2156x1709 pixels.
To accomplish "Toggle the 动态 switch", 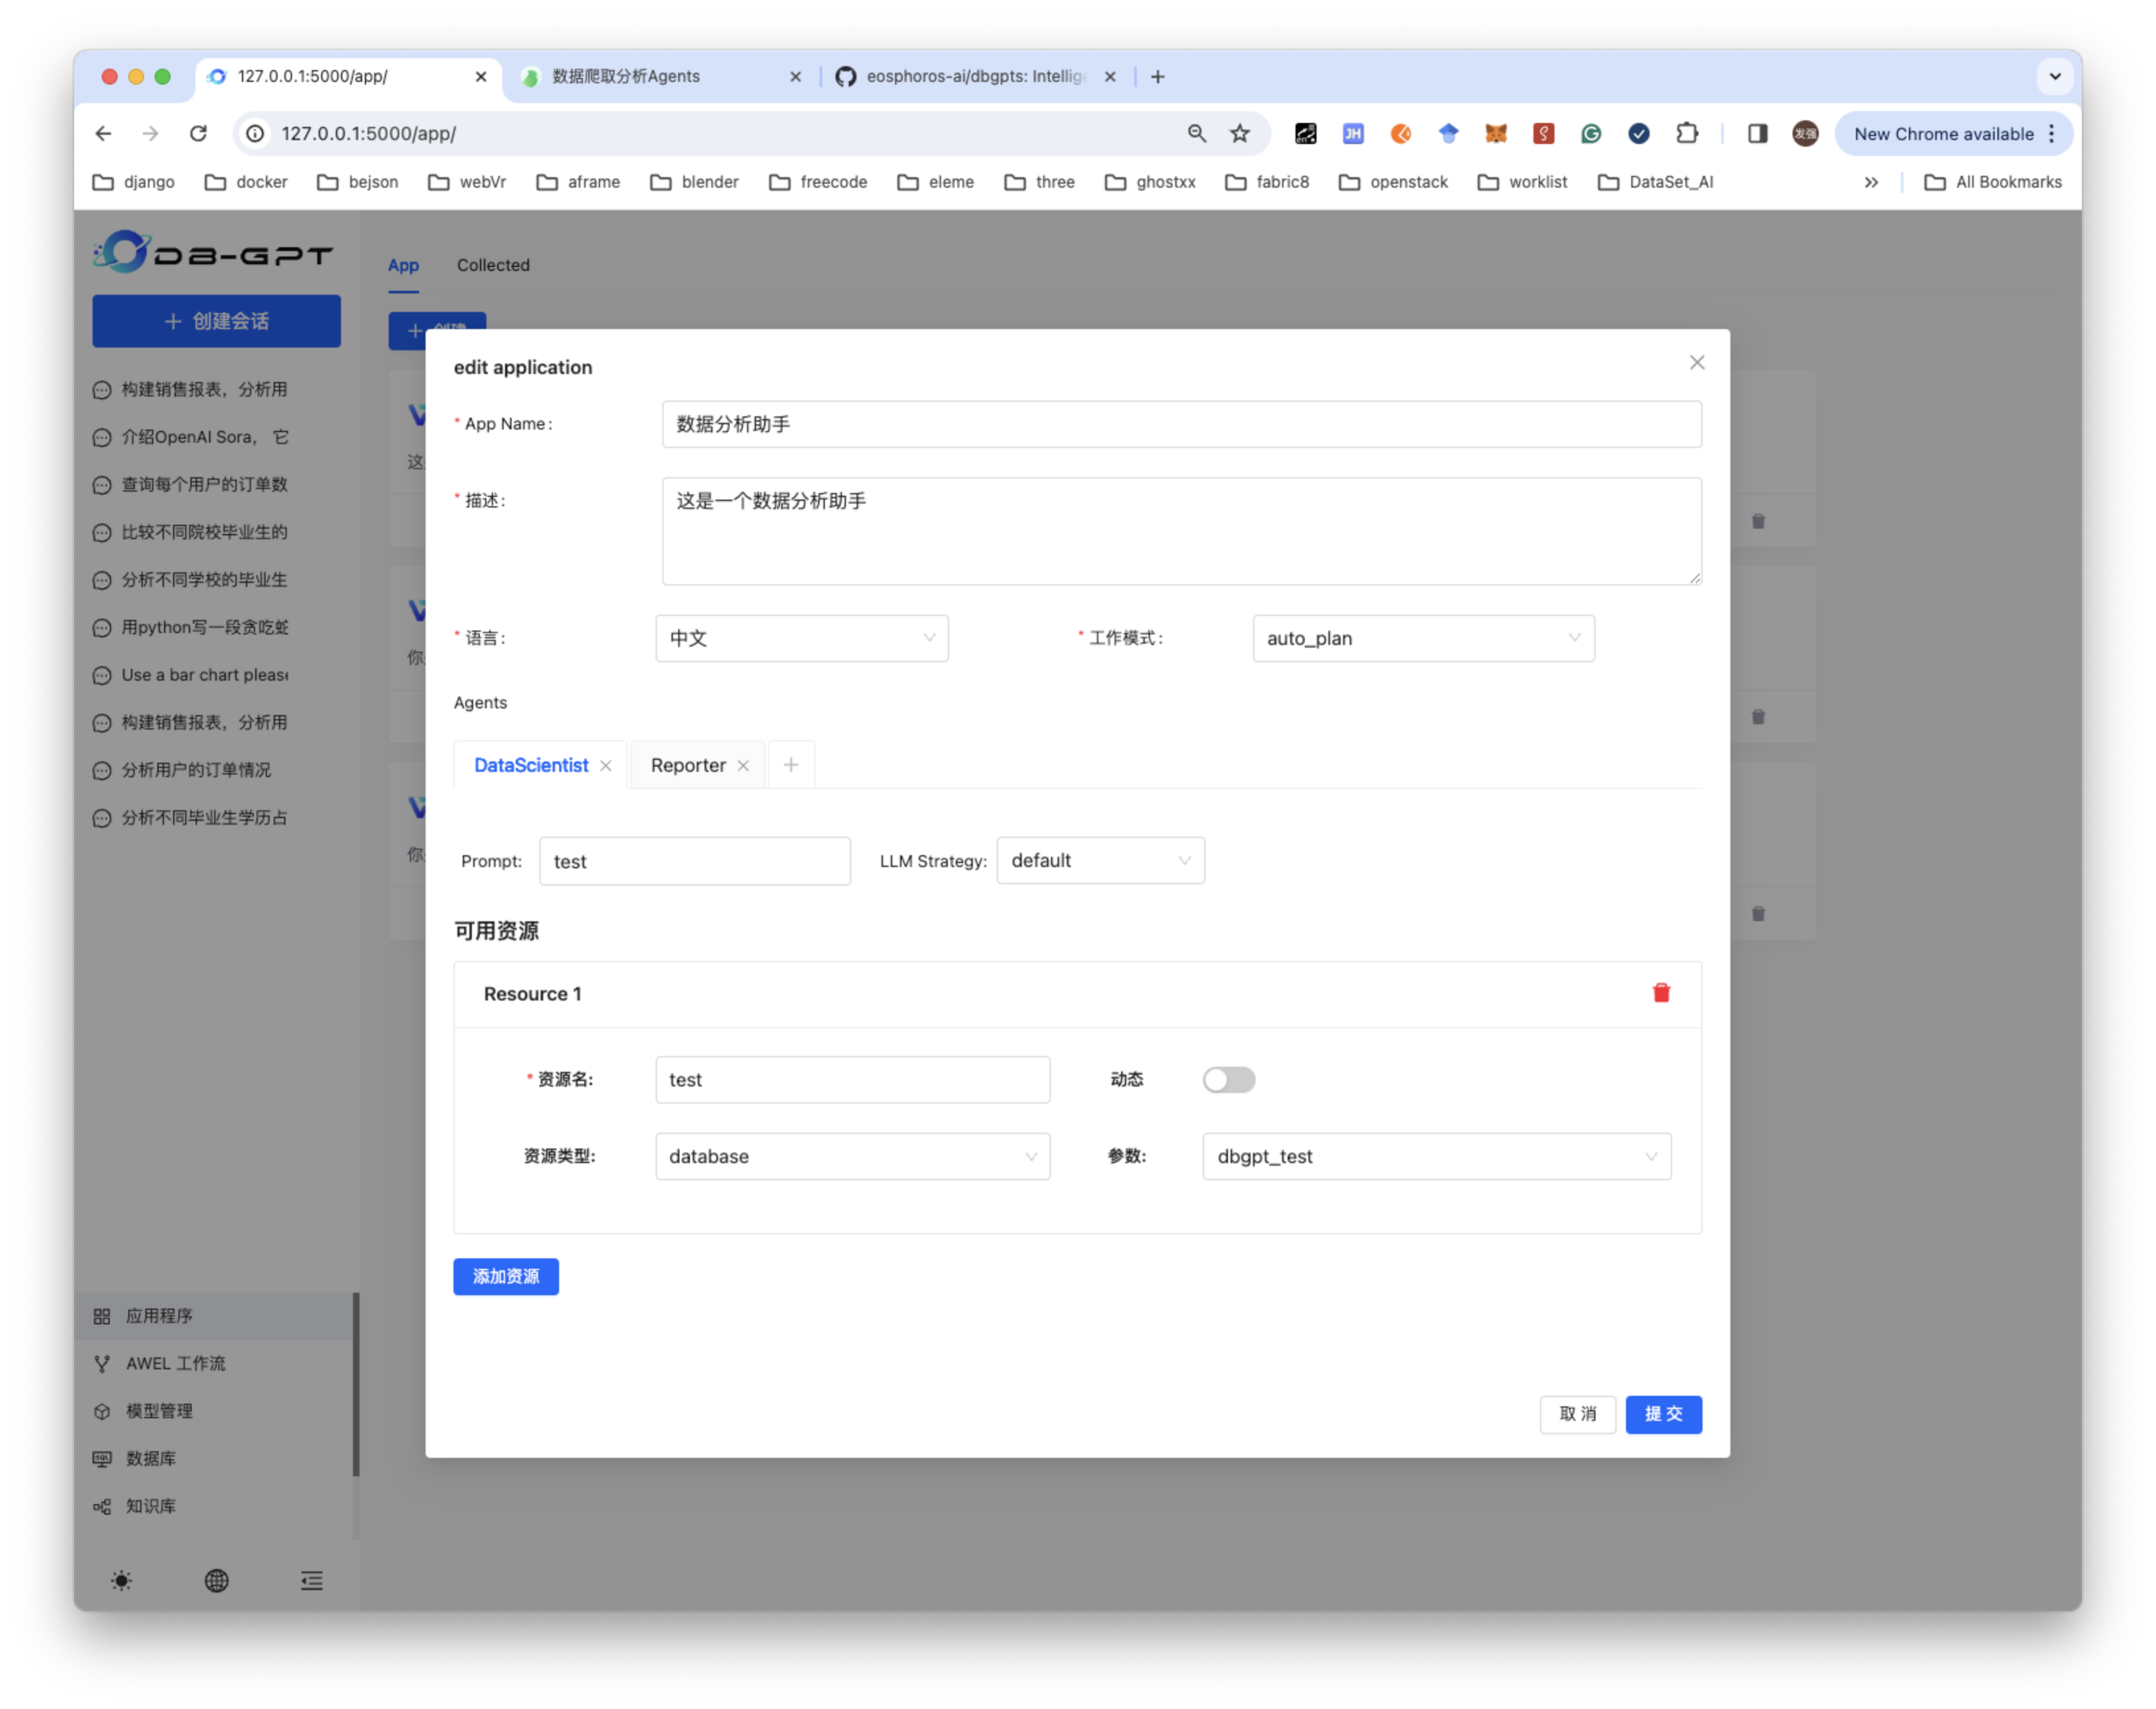I will click(1228, 1080).
